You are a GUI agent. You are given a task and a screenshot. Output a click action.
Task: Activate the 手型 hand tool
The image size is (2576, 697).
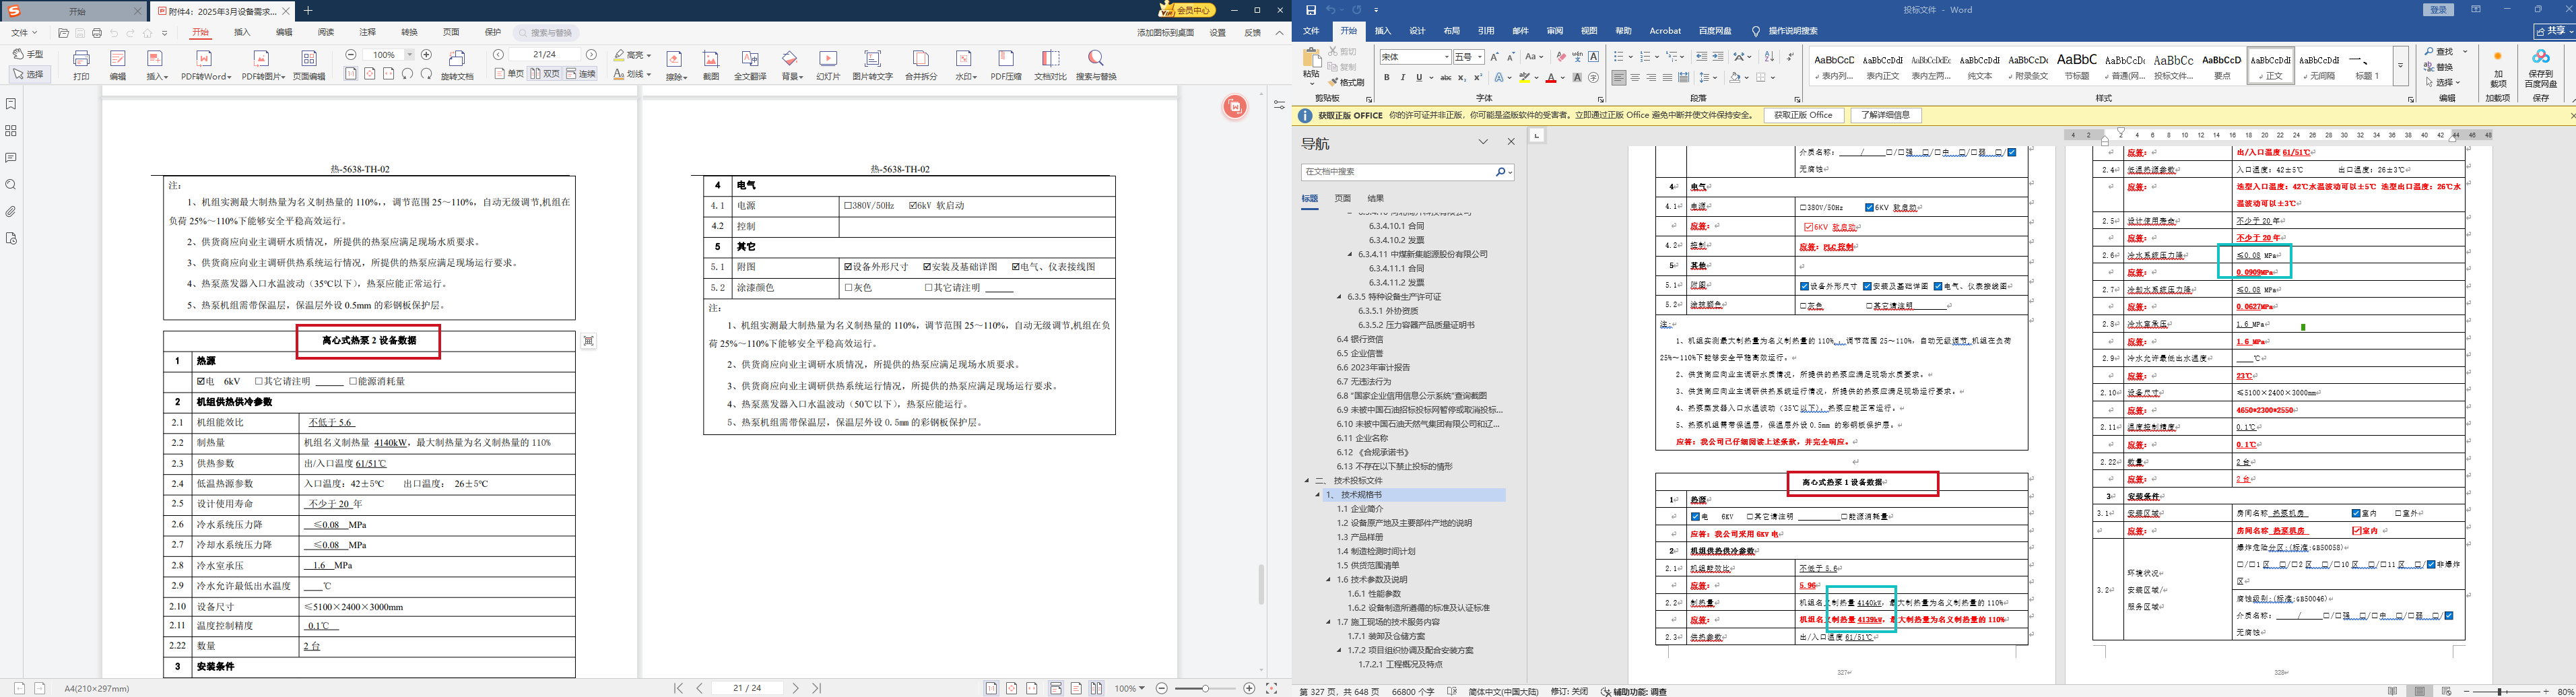tap(28, 54)
